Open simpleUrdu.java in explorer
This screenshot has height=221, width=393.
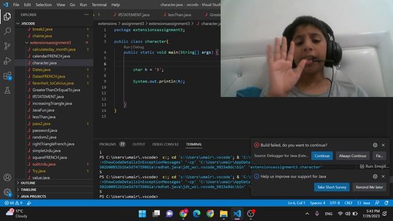[x=47, y=150]
